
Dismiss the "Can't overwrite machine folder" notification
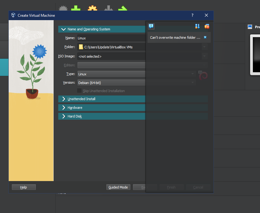[x=205, y=37]
